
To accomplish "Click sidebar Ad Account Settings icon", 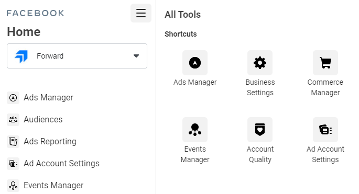I will click(x=13, y=164).
